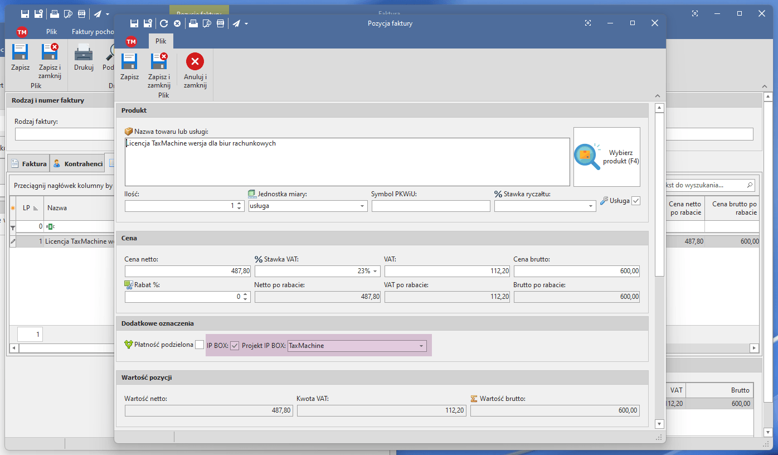778x455 pixels.
Task: Click the Symbol PKWiU input field
Action: (x=430, y=206)
